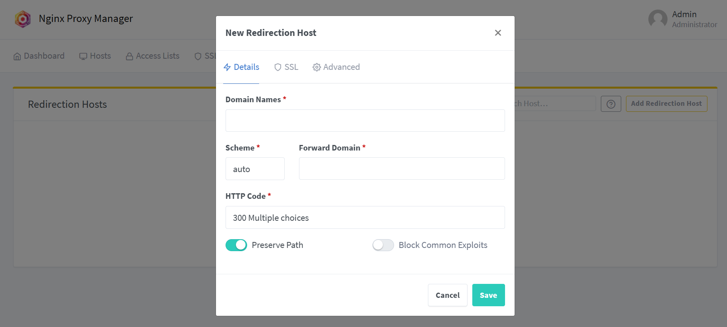Open the Scheme dropdown showing auto
Image resolution: width=727 pixels, height=327 pixels.
pyautogui.click(x=255, y=168)
